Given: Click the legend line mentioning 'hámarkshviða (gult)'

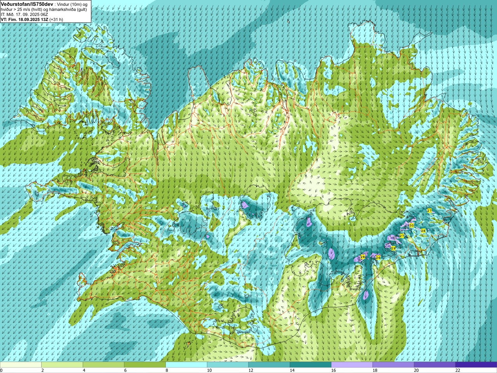Looking at the screenshot, I should pos(44,9).
